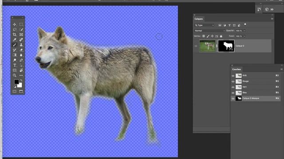Open the Fond fill slider arrow

click(x=245, y=36)
